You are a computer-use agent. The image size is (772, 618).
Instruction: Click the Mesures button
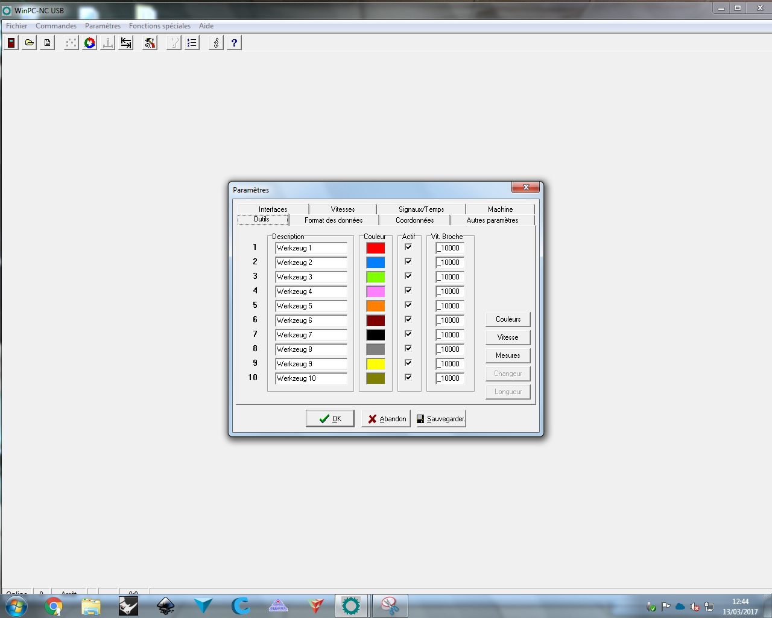(x=508, y=355)
